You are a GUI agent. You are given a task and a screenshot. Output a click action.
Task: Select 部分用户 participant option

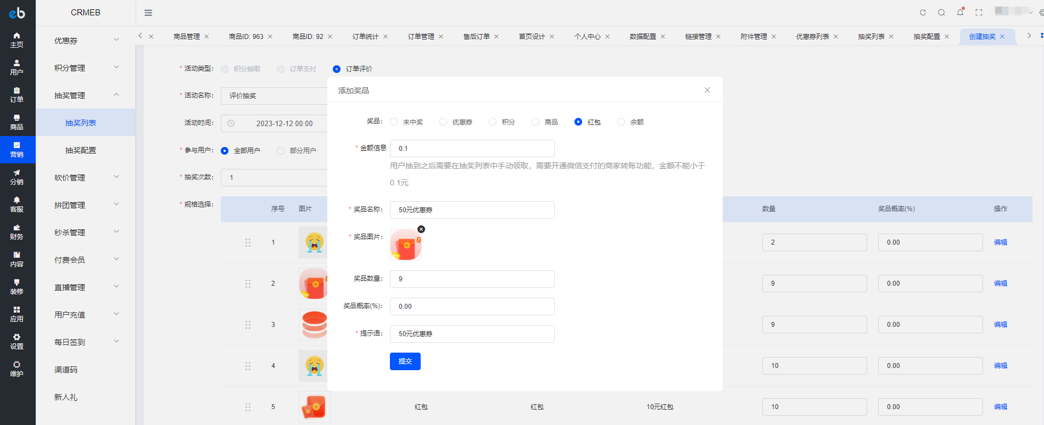tap(297, 151)
